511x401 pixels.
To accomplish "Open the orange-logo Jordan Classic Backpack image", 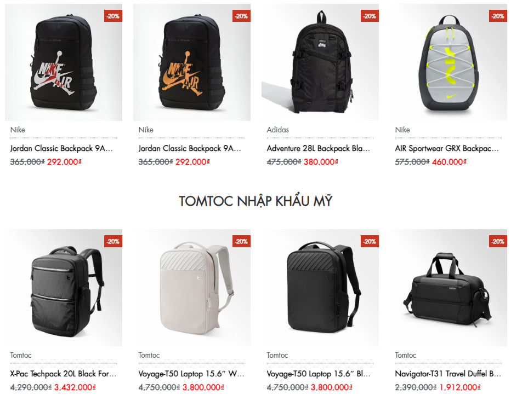I will [192, 62].
